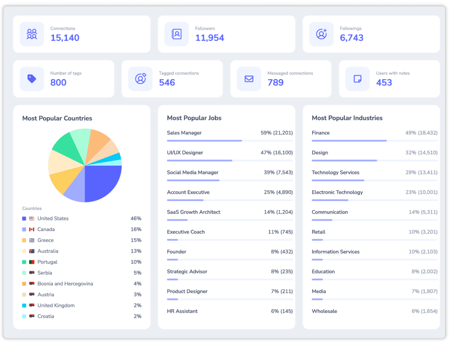The width and height of the screenshot is (451, 344).
Task: Click the Messaged connections envelope icon
Action: tap(249, 79)
